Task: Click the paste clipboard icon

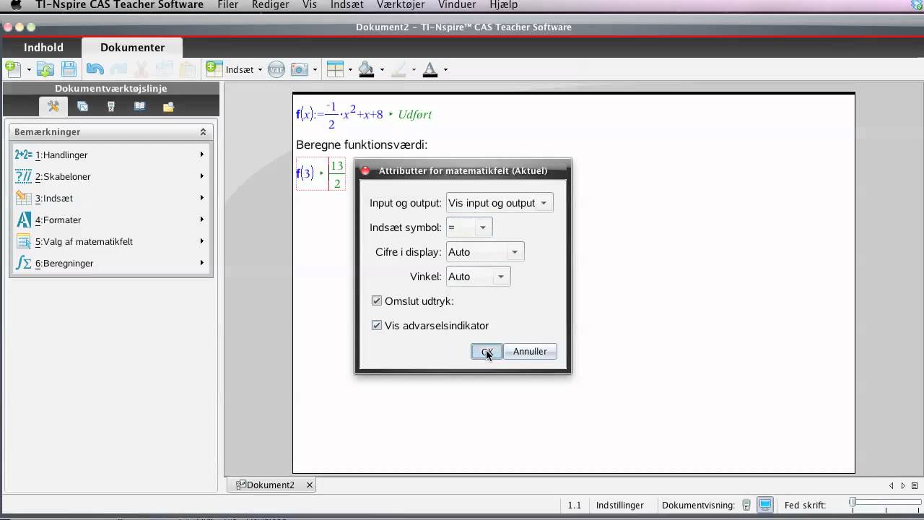Action: (x=188, y=69)
